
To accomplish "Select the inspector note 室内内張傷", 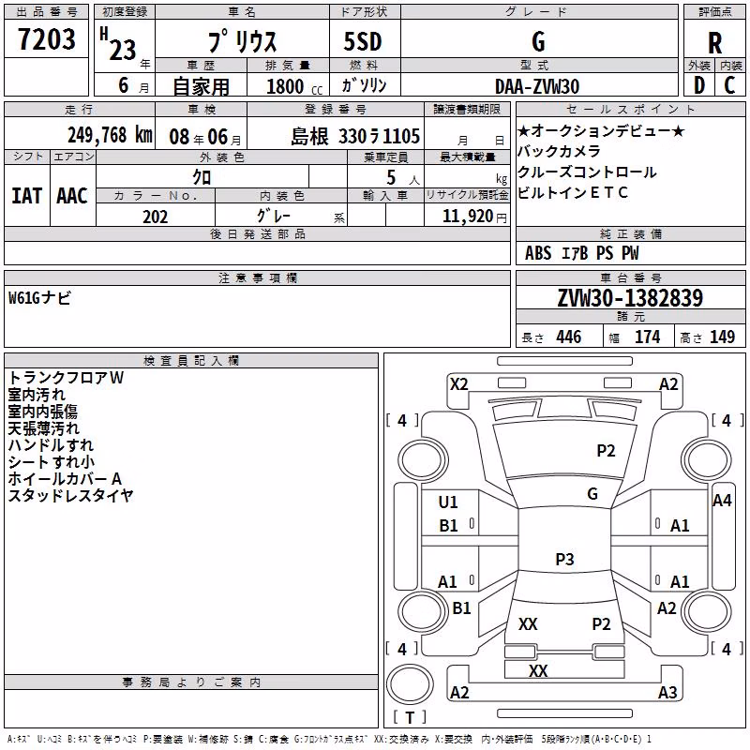I will (x=43, y=412).
